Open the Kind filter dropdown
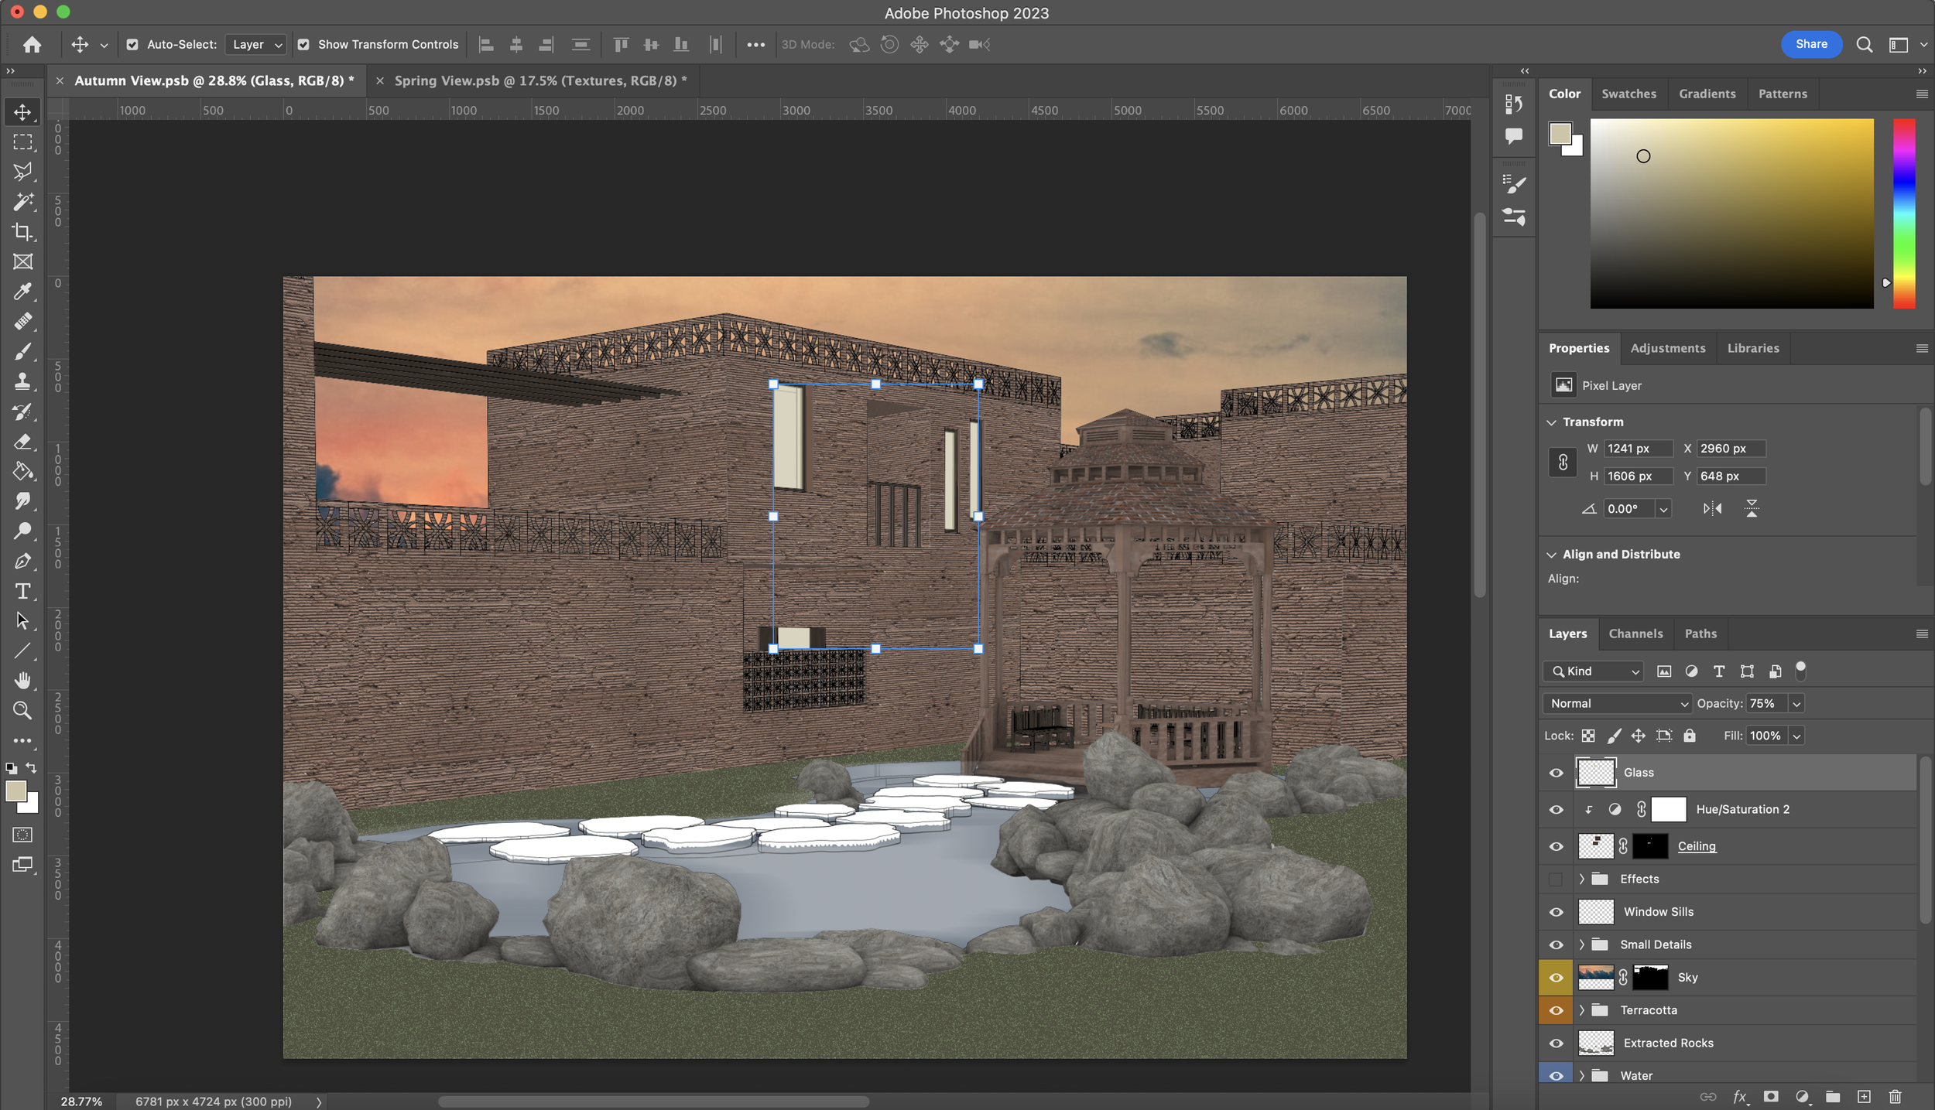1935x1110 pixels. click(1593, 671)
